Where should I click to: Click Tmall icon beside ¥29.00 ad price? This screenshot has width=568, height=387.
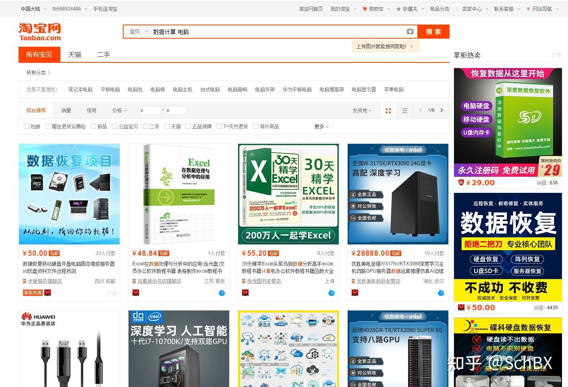(x=461, y=182)
